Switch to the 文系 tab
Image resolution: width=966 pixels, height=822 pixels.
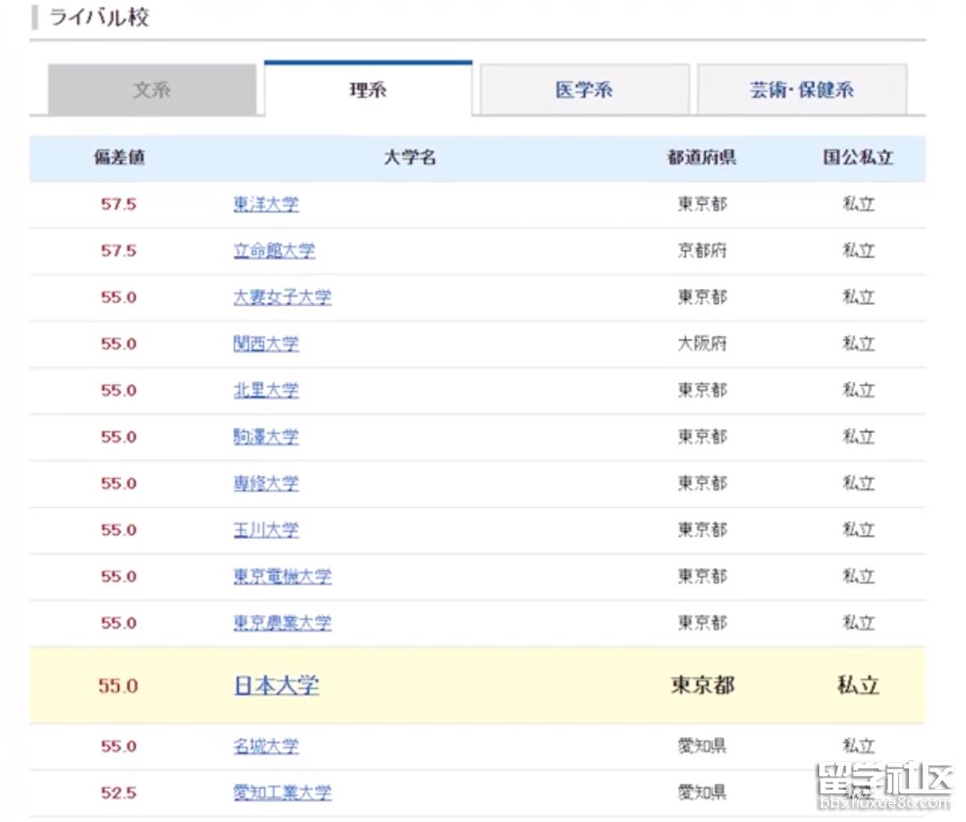pos(148,87)
